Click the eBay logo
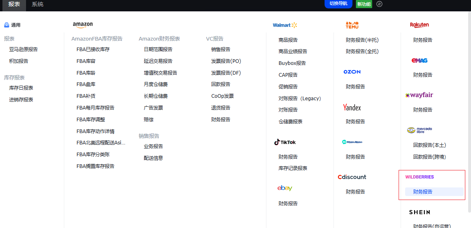This screenshot has width=471, height=228. (285, 188)
